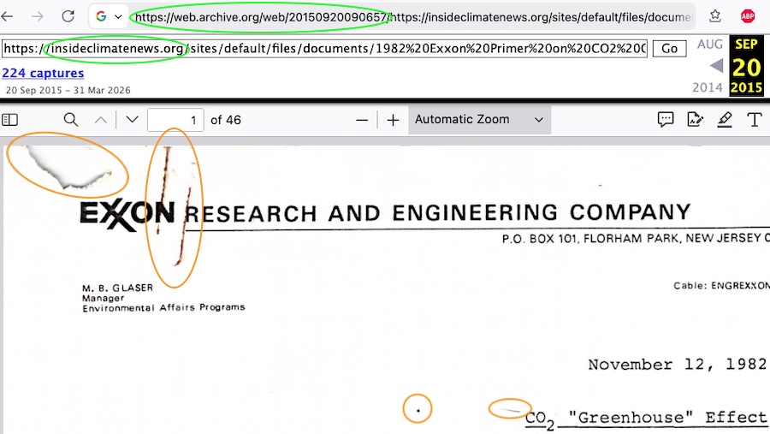
Task: Select the 2014 year in timeline
Action: click(x=708, y=87)
